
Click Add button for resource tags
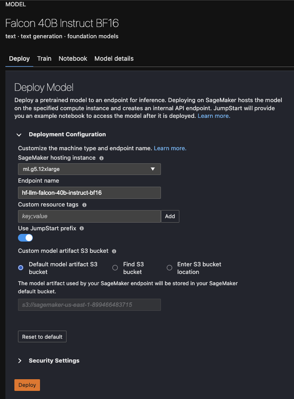(170, 216)
